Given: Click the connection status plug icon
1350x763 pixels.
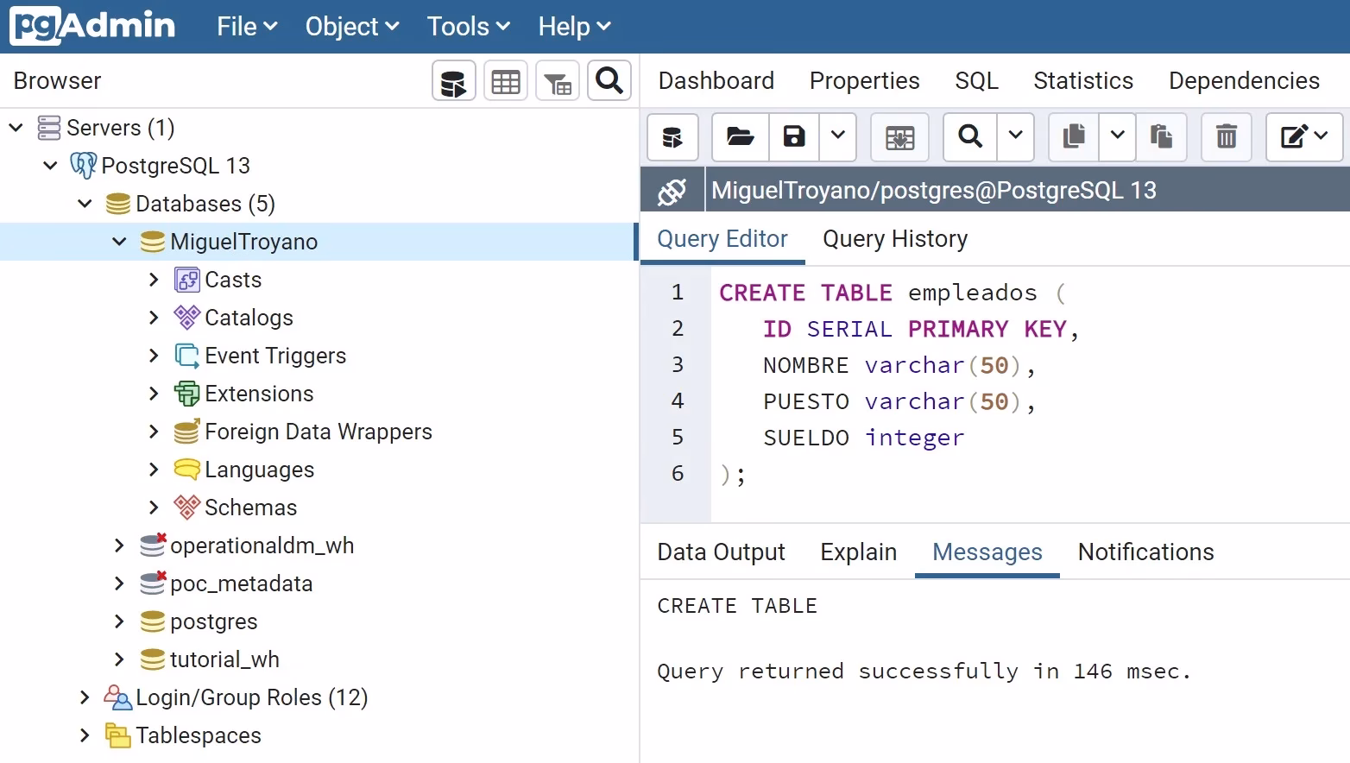Looking at the screenshot, I should 672,191.
